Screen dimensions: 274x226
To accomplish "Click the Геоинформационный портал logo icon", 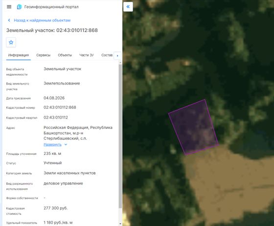I will 19,7.
